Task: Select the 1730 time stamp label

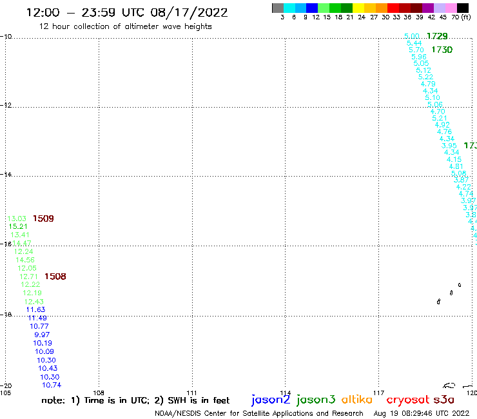Action: point(442,50)
